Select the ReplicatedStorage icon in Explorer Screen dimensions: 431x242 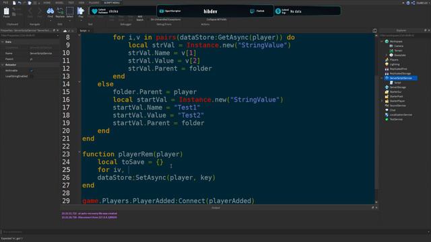[387, 73]
